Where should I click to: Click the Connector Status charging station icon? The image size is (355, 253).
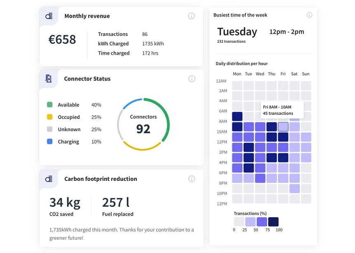49,79
